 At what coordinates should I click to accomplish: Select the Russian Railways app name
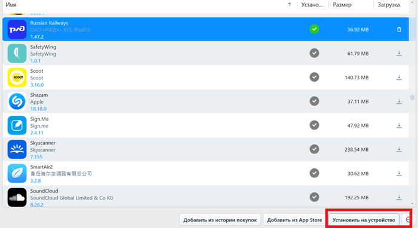pos(49,23)
